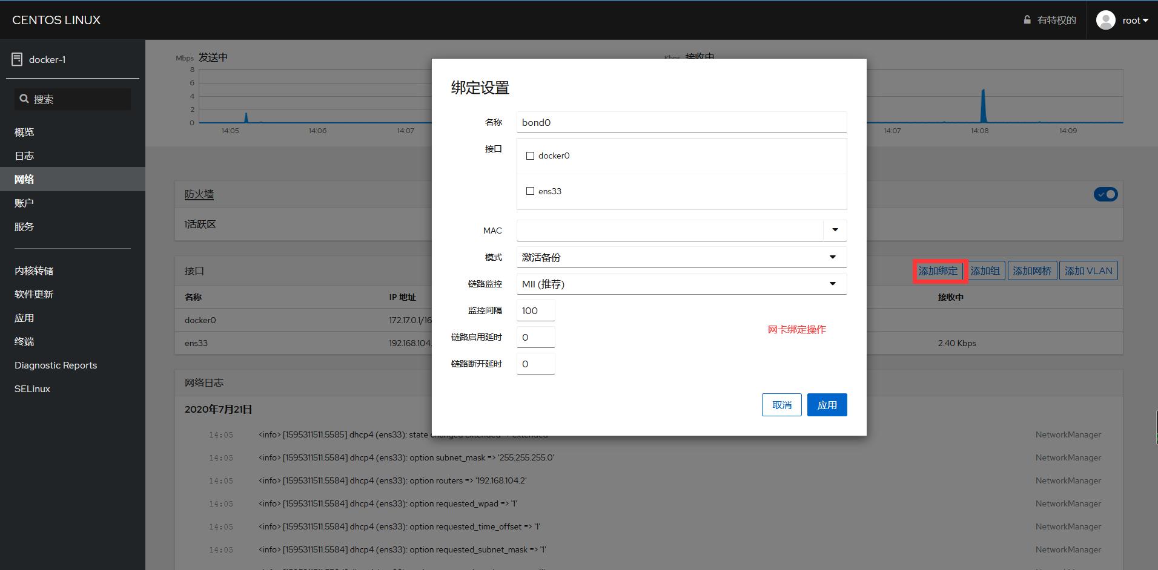Click the search magnifier icon in sidebar
The width and height of the screenshot is (1158, 570).
[x=24, y=98]
